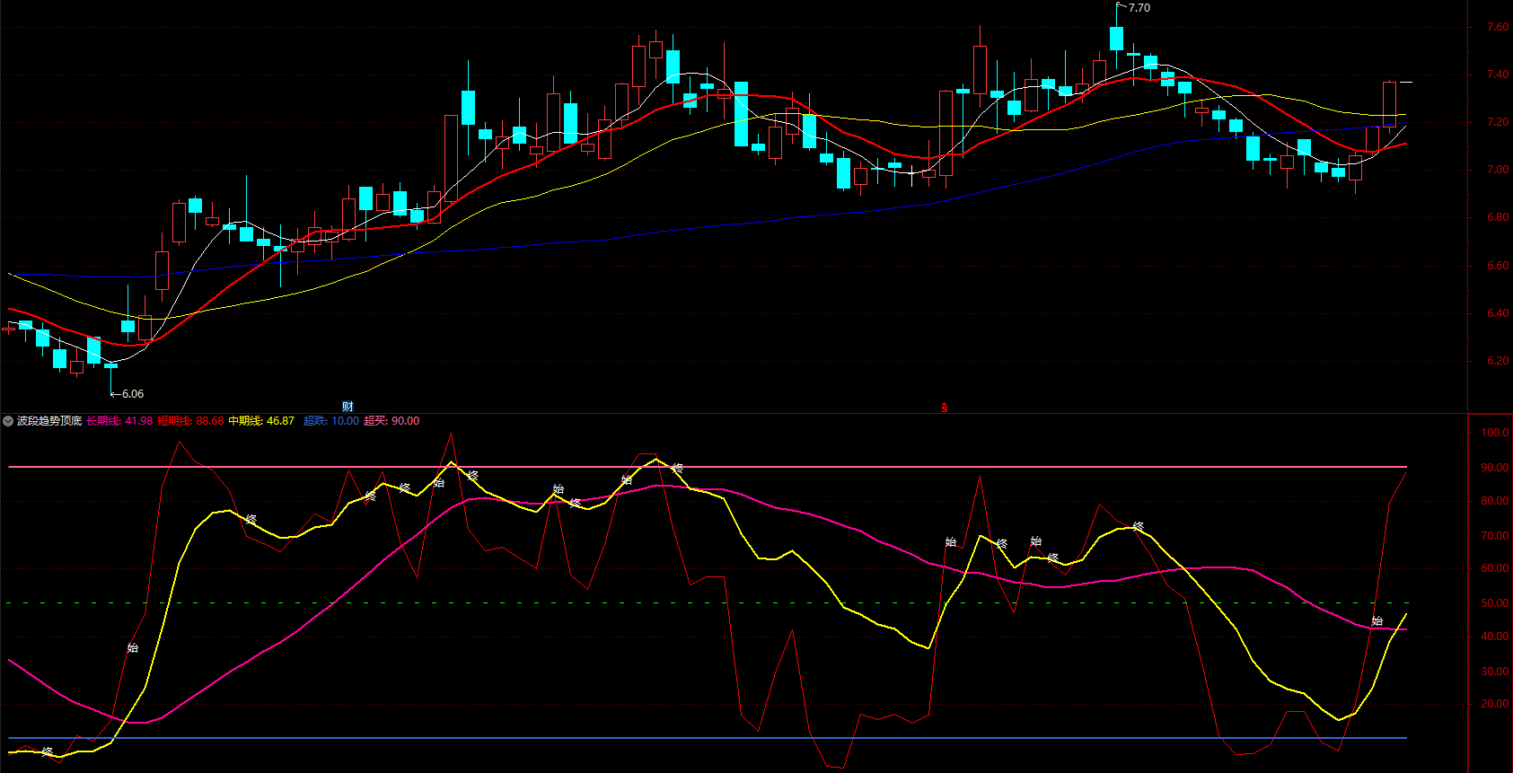Open the red $ dividend marker

click(x=944, y=408)
